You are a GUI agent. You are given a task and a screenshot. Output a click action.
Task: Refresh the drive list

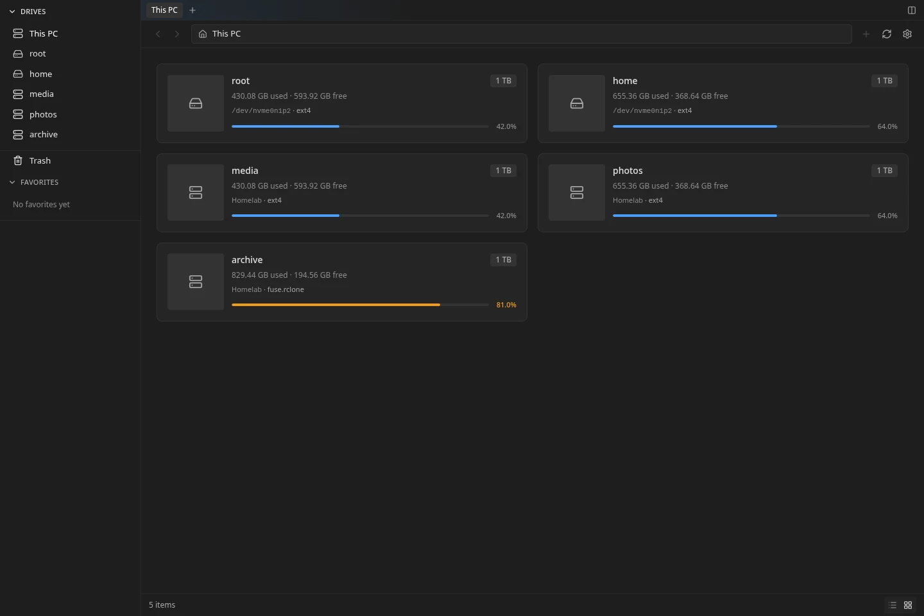tap(887, 34)
